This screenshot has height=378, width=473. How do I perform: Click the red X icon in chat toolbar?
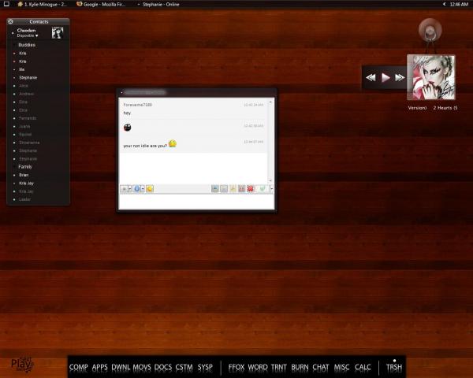click(250, 189)
